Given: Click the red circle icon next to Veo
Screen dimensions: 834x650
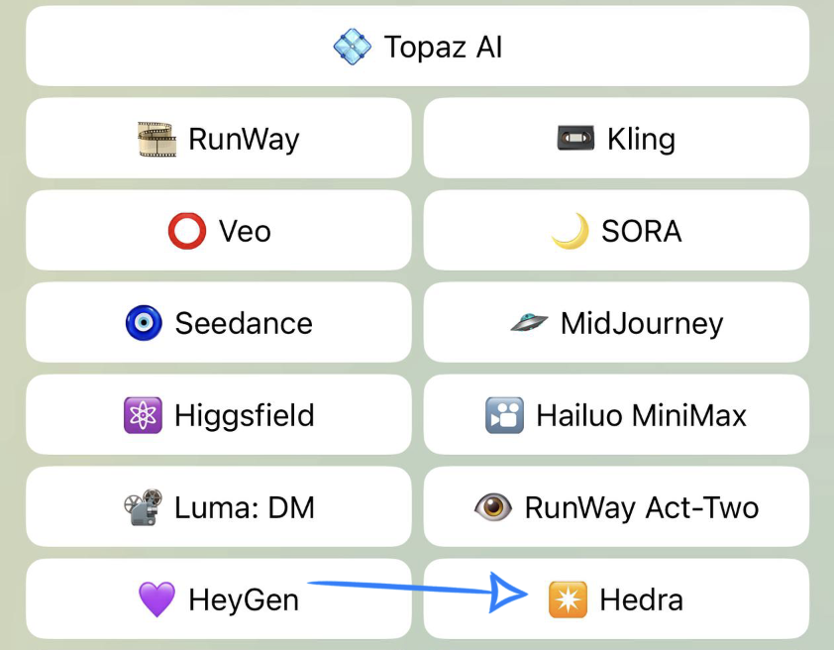Looking at the screenshot, I should (187, 232).
